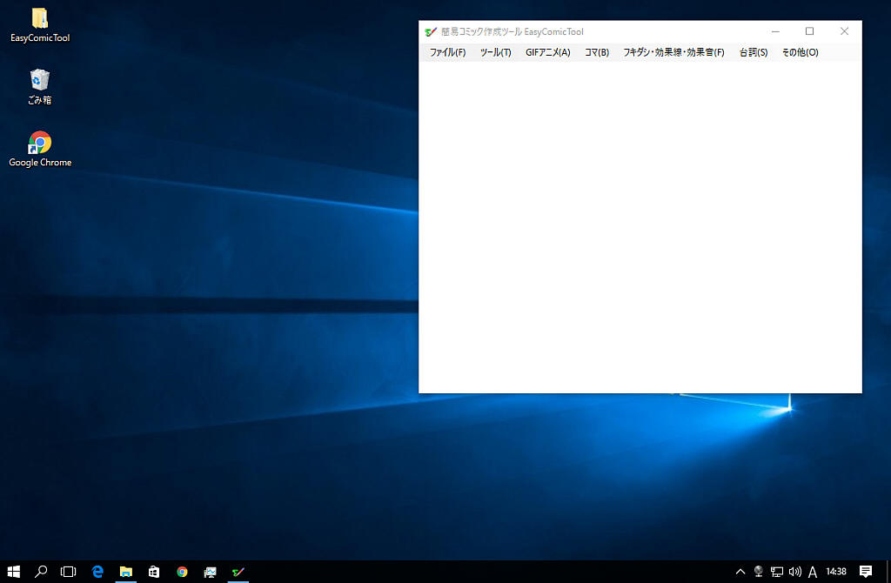Viewport: 891px width, 583px height.
Task: Show hidden system tray icons
Action: tap(740, 572)
